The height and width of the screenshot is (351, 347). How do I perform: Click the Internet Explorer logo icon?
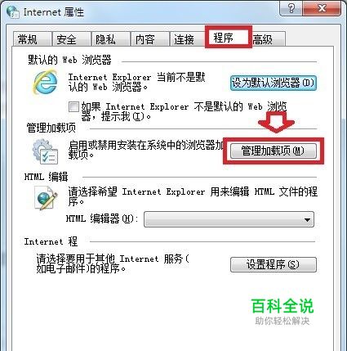(45, 82)
